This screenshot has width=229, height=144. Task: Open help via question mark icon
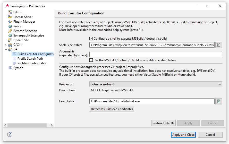[10, 134]
